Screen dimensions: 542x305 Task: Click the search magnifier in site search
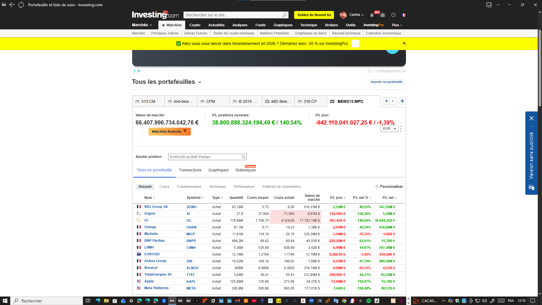pos(285,15)
